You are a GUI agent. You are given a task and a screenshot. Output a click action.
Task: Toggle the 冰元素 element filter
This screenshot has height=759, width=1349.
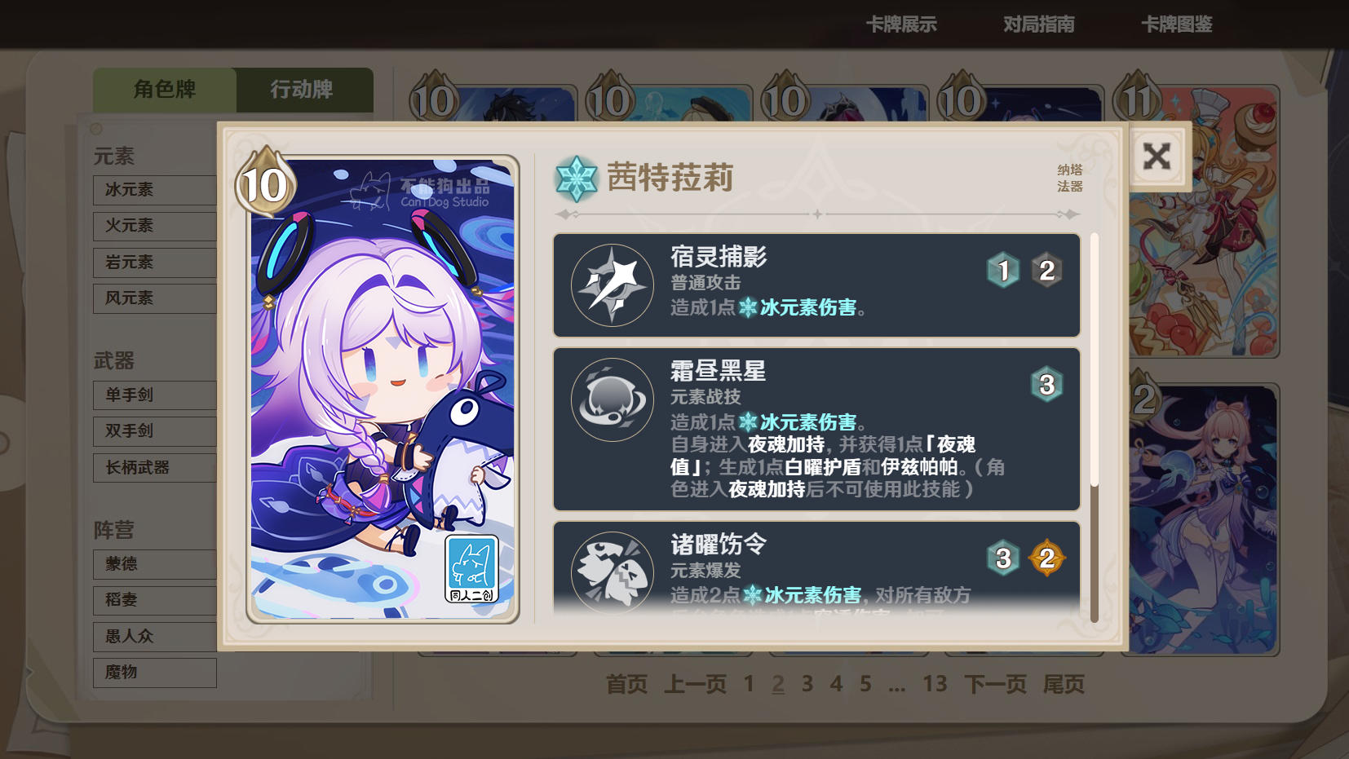click(x=155, y=190)
